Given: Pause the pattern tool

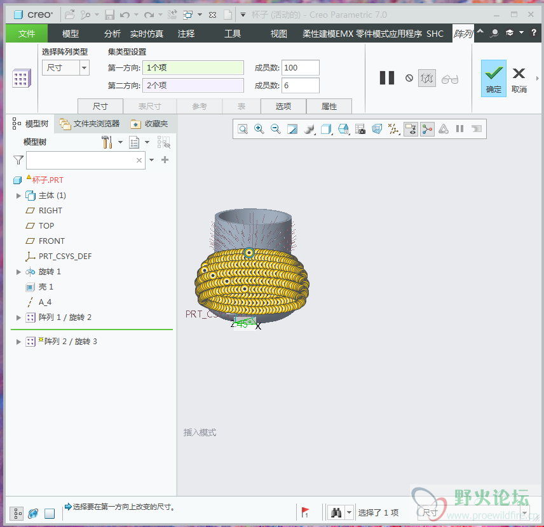Looking at the screenshot, I should [387, 77].
